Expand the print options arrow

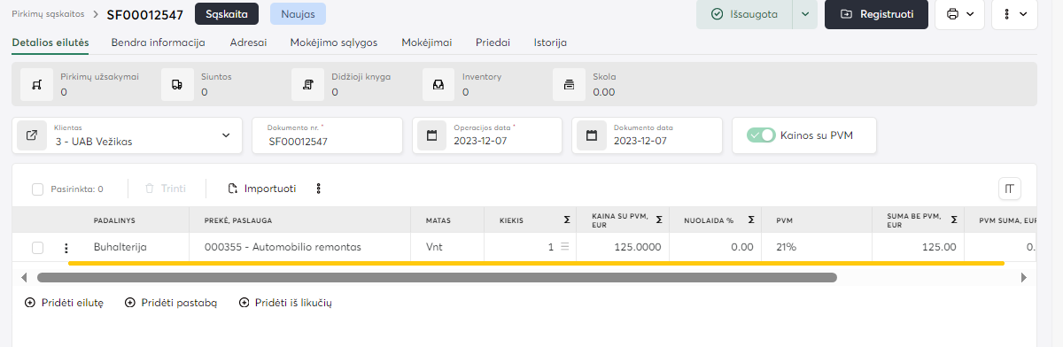(x=970, y=14)
